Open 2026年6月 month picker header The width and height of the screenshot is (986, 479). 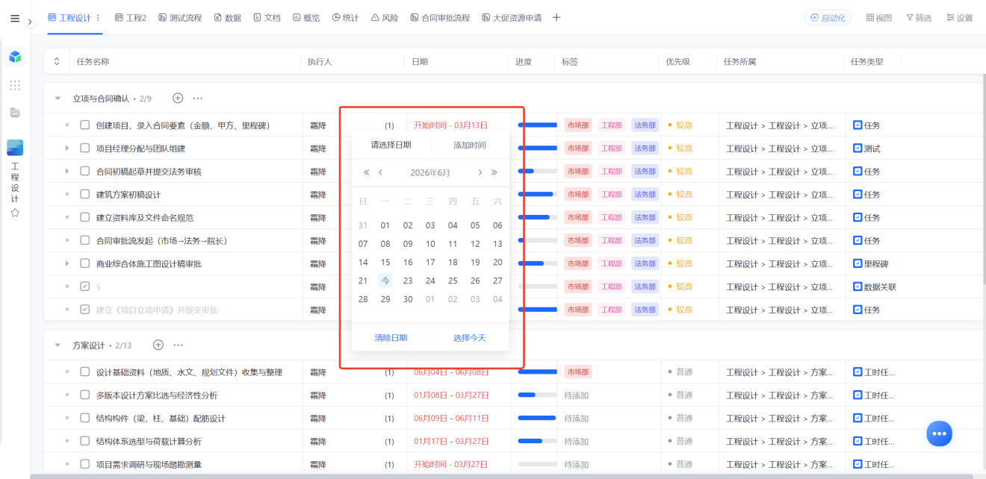(430, 172)
